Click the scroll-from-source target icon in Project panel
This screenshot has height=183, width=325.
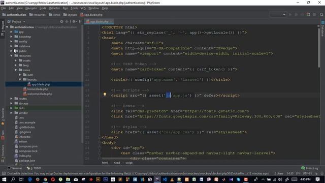61,21
